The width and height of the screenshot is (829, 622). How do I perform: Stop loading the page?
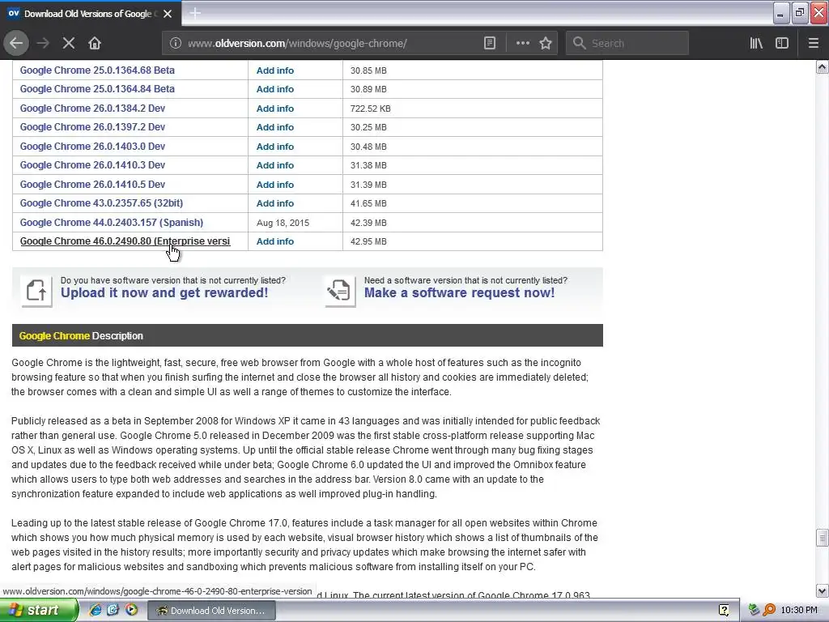tap(69, 43)
